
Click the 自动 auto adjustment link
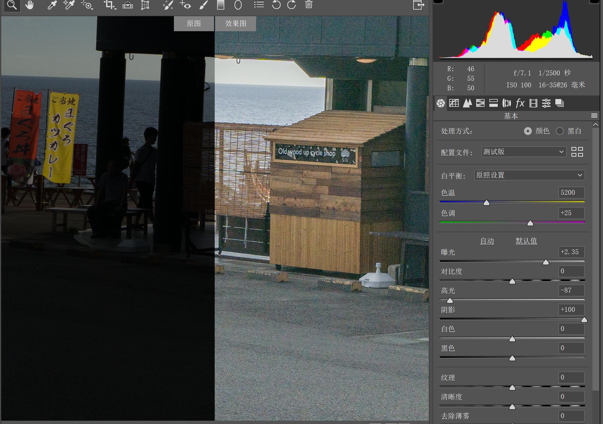487,241
